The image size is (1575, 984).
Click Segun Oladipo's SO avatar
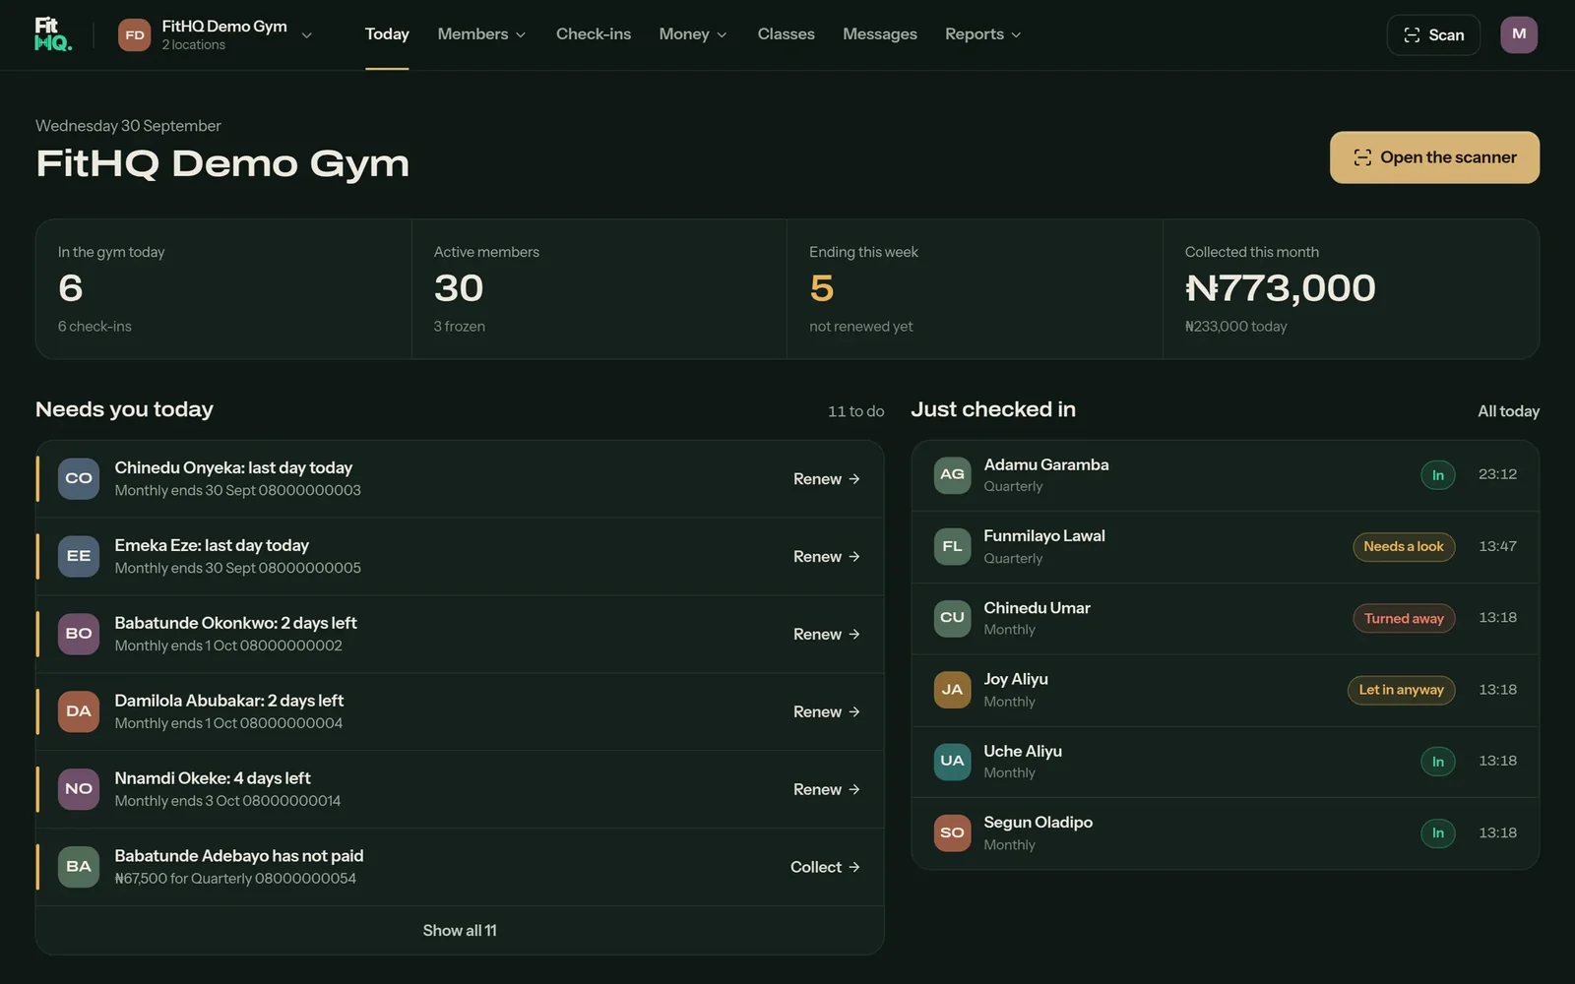coord(952,832)
